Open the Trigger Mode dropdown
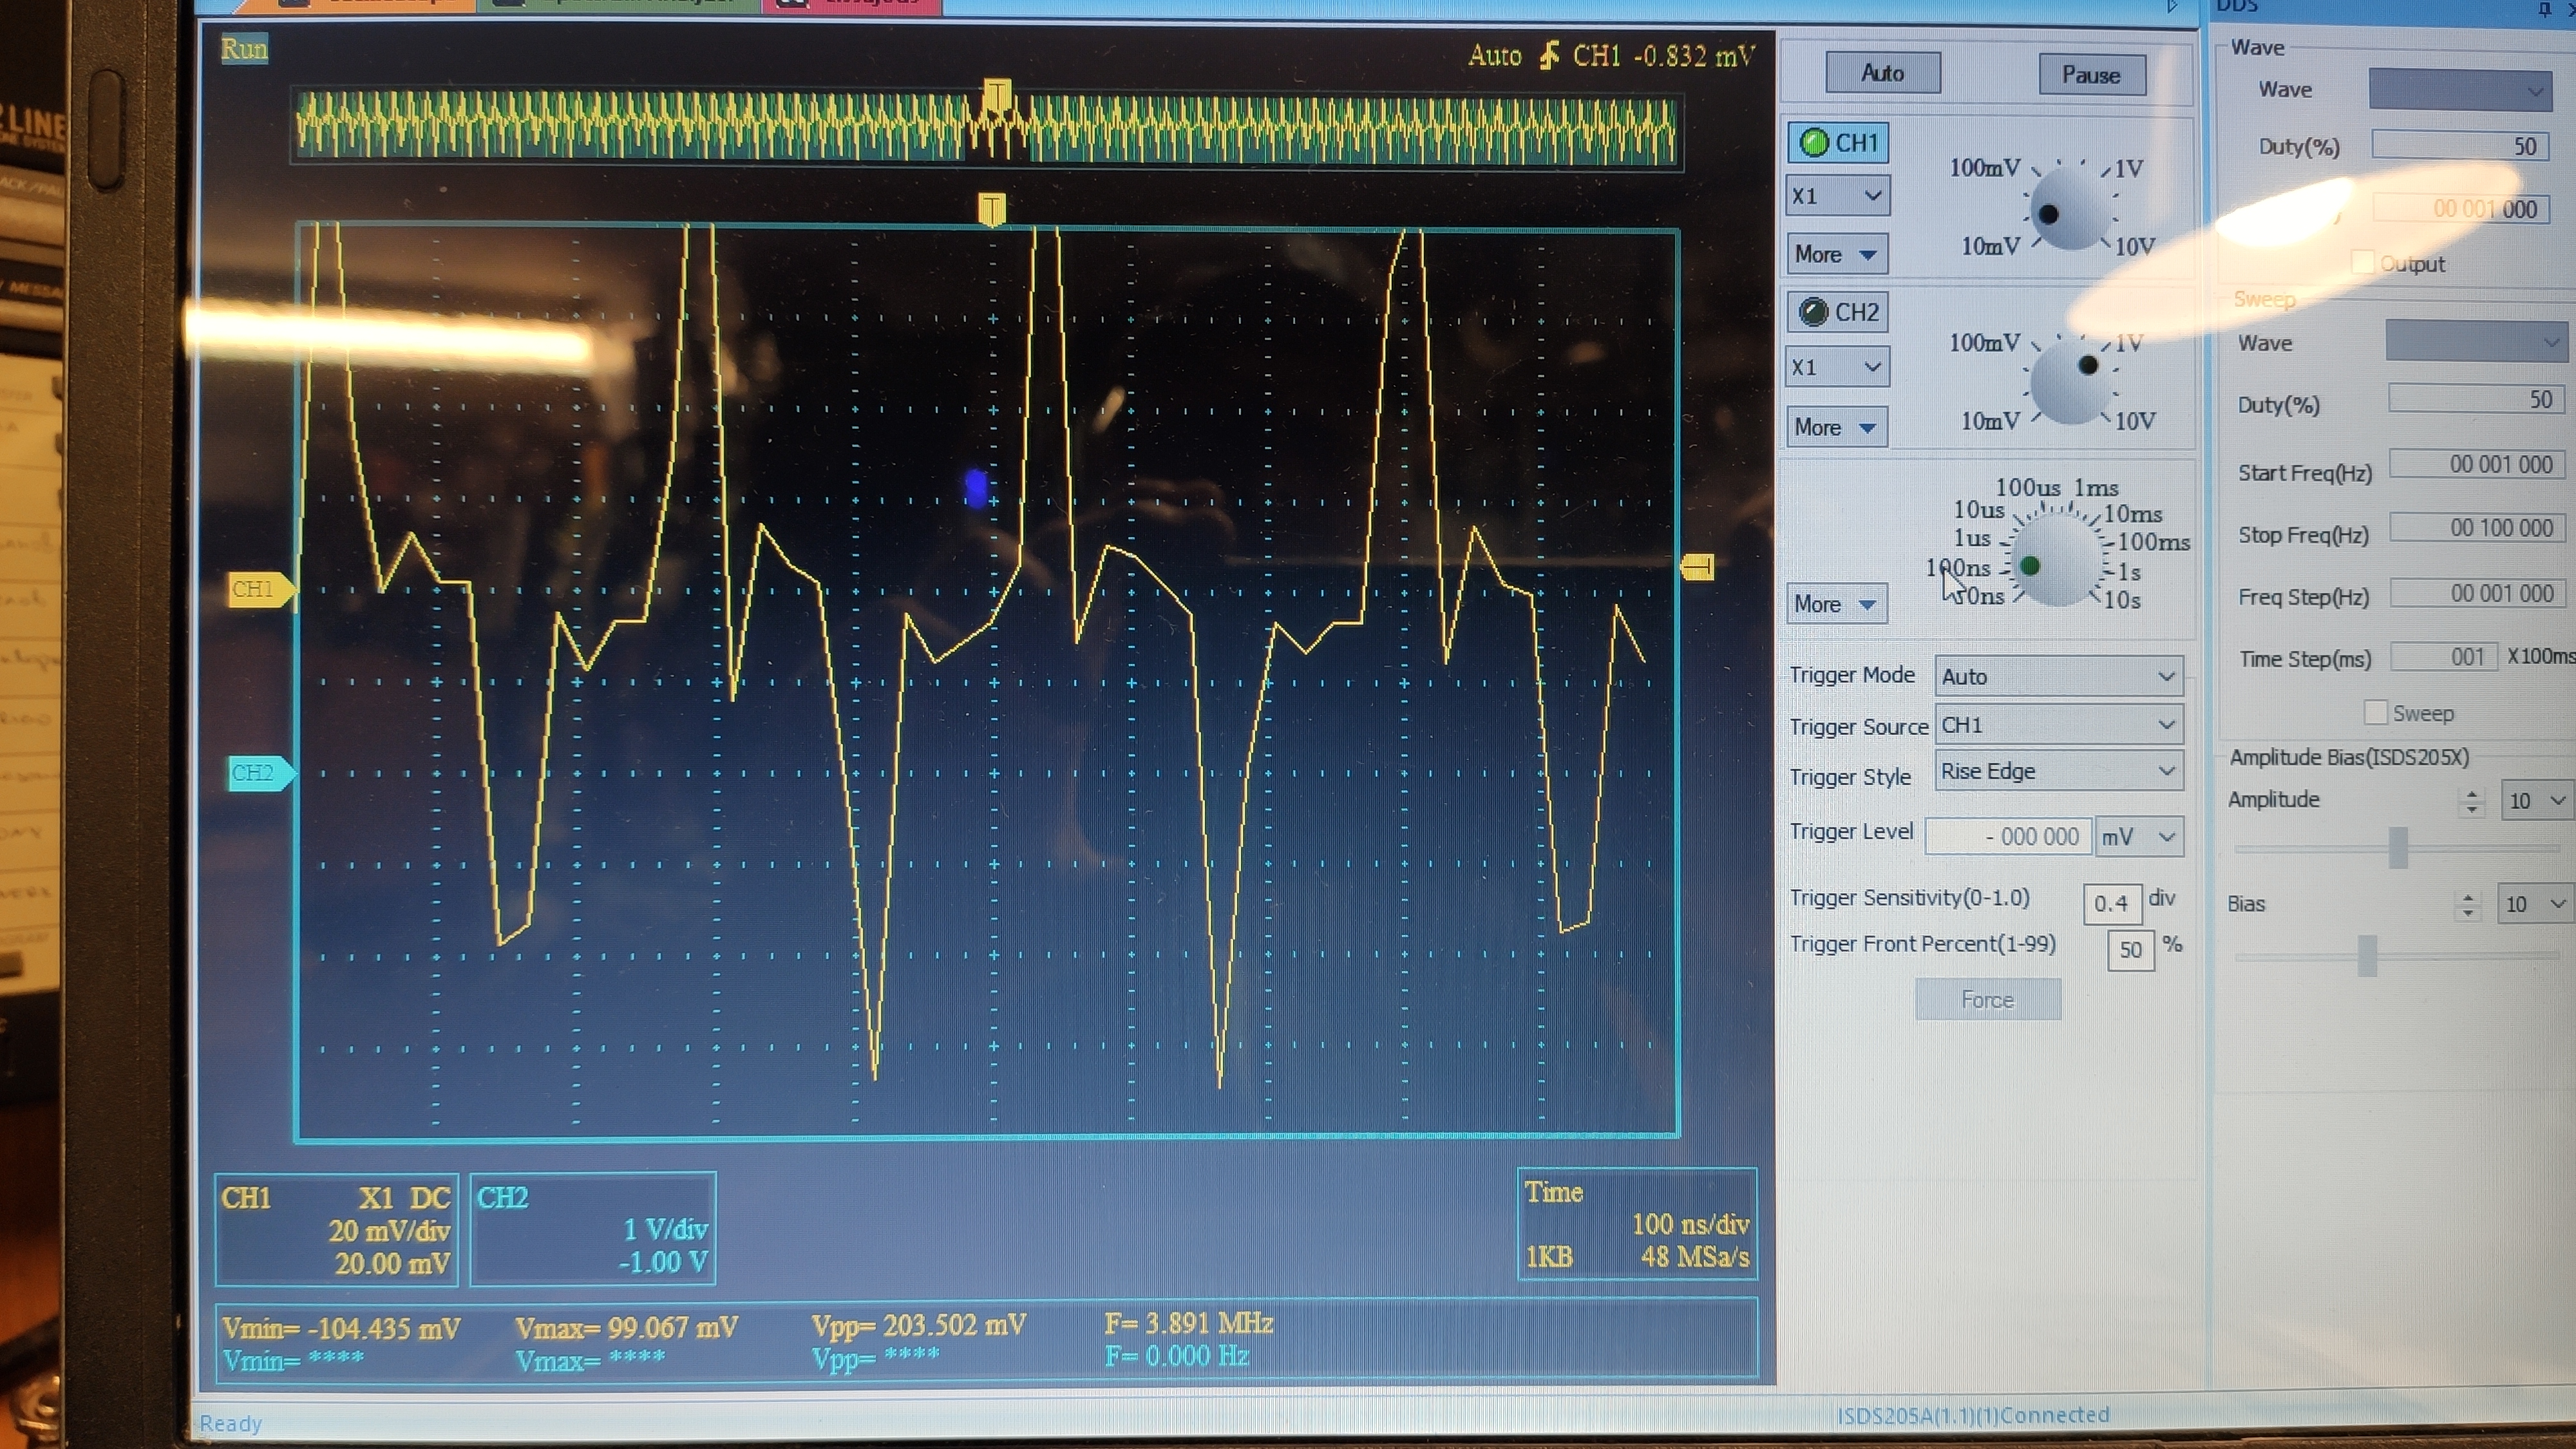 pyautogui.click(x=2059, y=676)
